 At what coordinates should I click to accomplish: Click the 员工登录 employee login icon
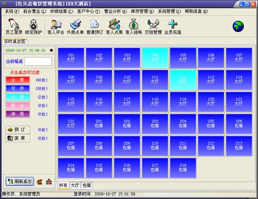pos(14,26)
